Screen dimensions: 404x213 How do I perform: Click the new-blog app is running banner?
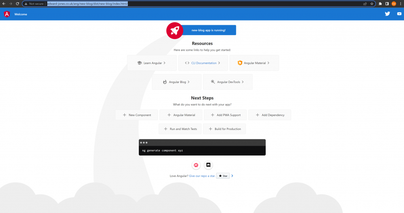[x=208, y=30]
